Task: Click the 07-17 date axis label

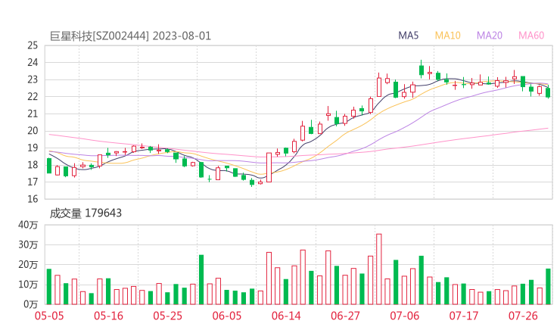Action: (x=464, y=316)
